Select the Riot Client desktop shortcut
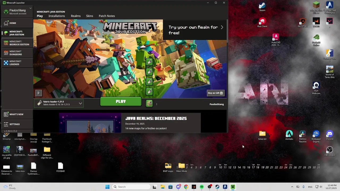This screenshot has height=191, width=340. coord(262,23)
